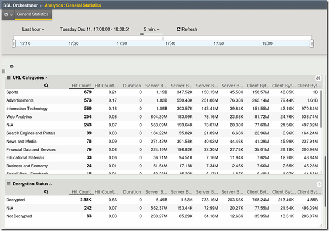329x231 pixels.
Task: Click the search icon in URL Categories
Action: [x=47, y=86]
